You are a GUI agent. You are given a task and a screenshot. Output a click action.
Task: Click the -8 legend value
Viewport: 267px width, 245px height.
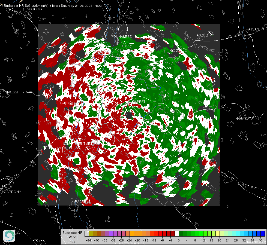162,240
